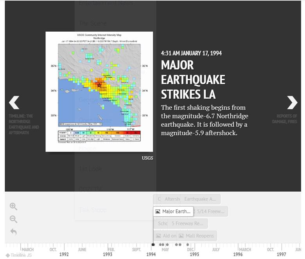Select the 'Mall Reopens' timeline marker
This screenshot has width=305, height=259.
pyautogui.click(x=197, y=236)
